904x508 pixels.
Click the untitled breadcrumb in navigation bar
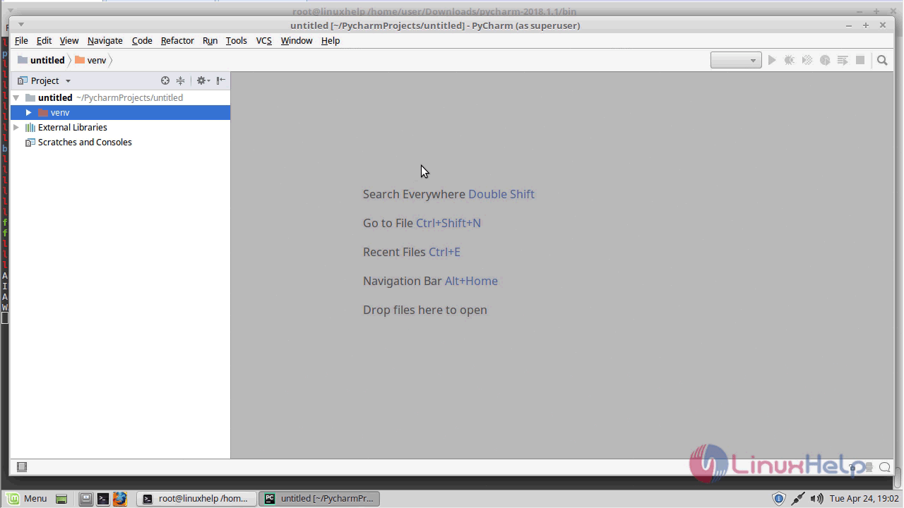pyautogui.click(x=41, y=60)
